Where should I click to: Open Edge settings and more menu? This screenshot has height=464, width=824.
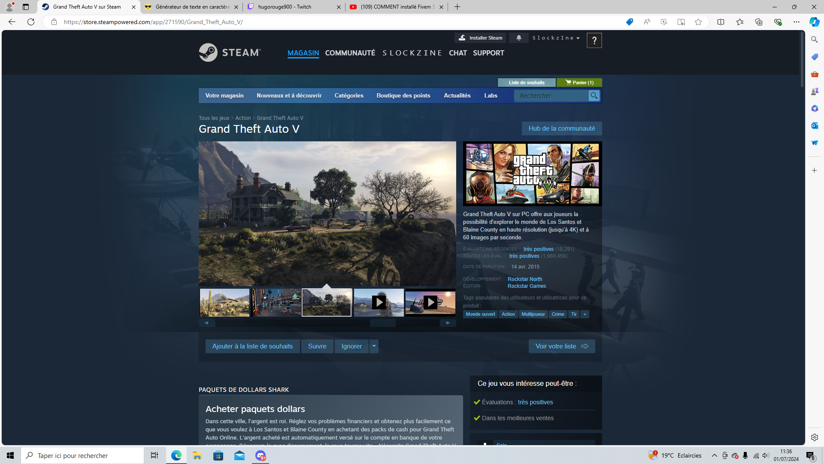point(797,22)
